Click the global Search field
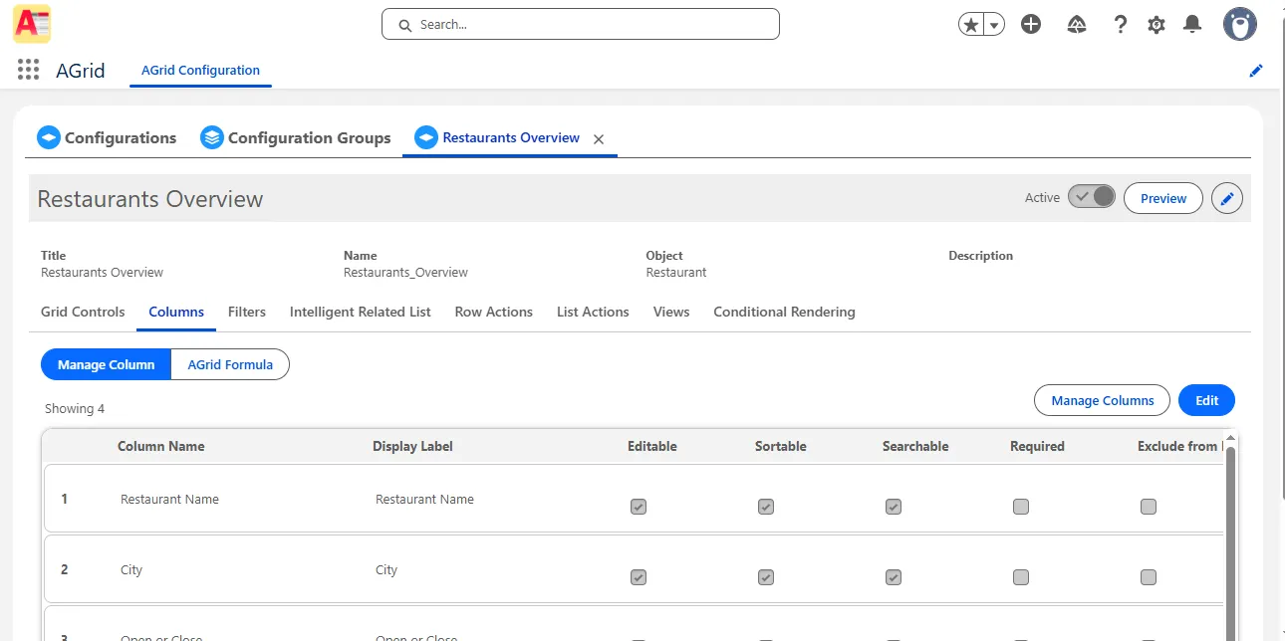Viewport: 1285px width, 641px height. pyautogui.click(x=581, y=25)
